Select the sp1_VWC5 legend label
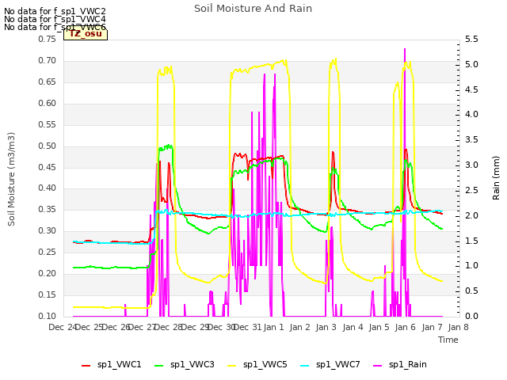This screenshot has height=380, width=507. point(265,364)
